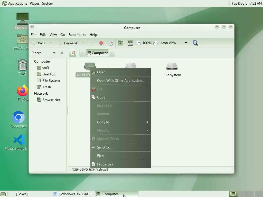The image size is (263, 197).
Task: Open the Home folder toolbar icon
Action: point(121,43)
